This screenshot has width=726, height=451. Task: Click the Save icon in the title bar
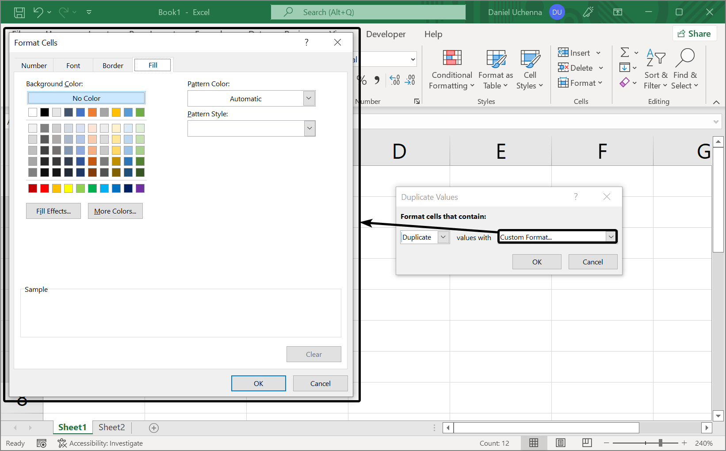19,12
